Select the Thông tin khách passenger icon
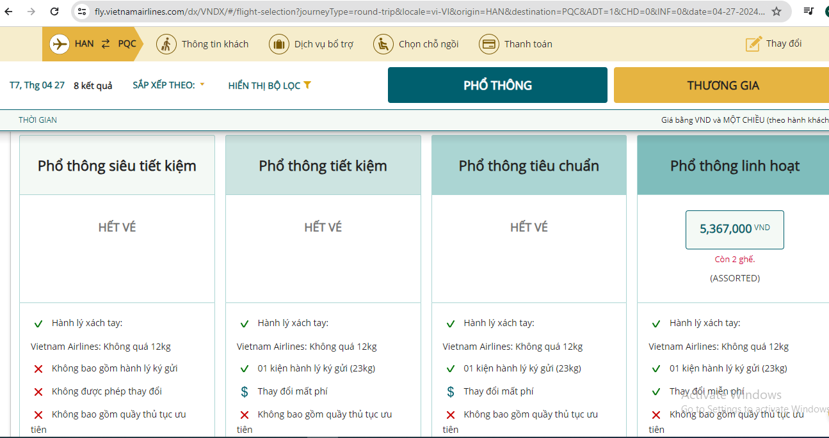The height and width of the screenshot is (438, 829). click(166, 43)
